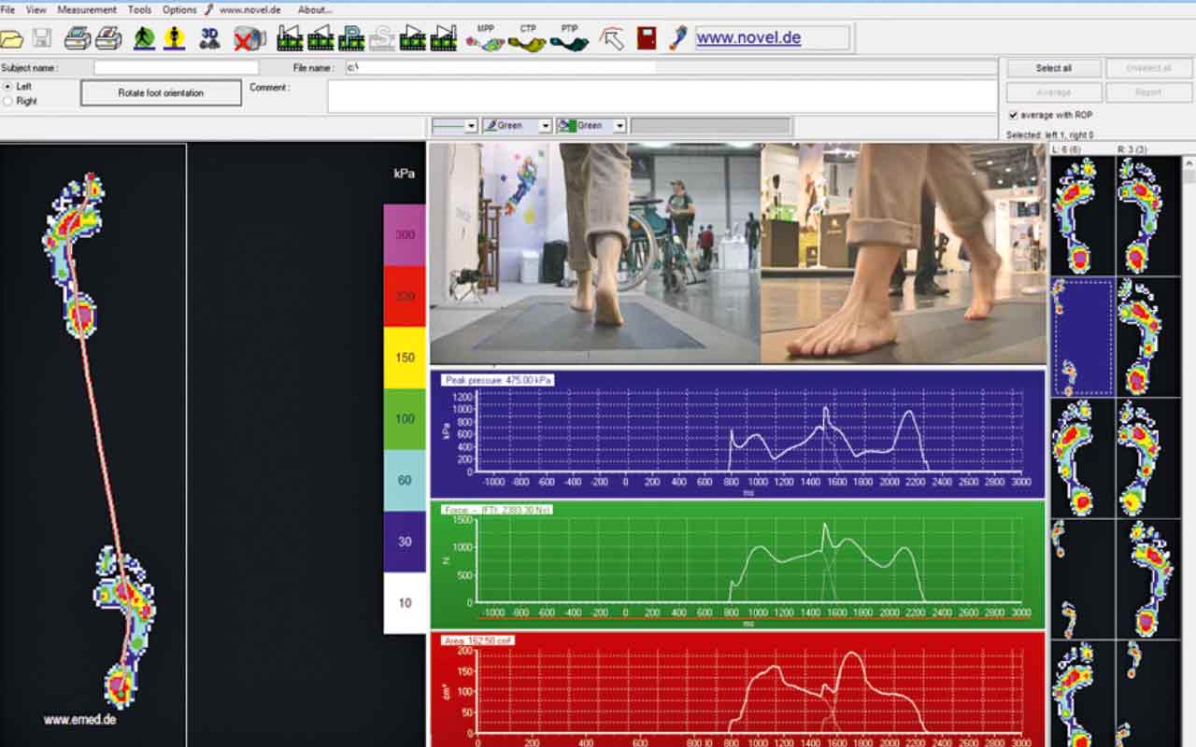The image size is (1196, 747).
Task: Click the floppy disk save icon
Action: click(42, 38)
